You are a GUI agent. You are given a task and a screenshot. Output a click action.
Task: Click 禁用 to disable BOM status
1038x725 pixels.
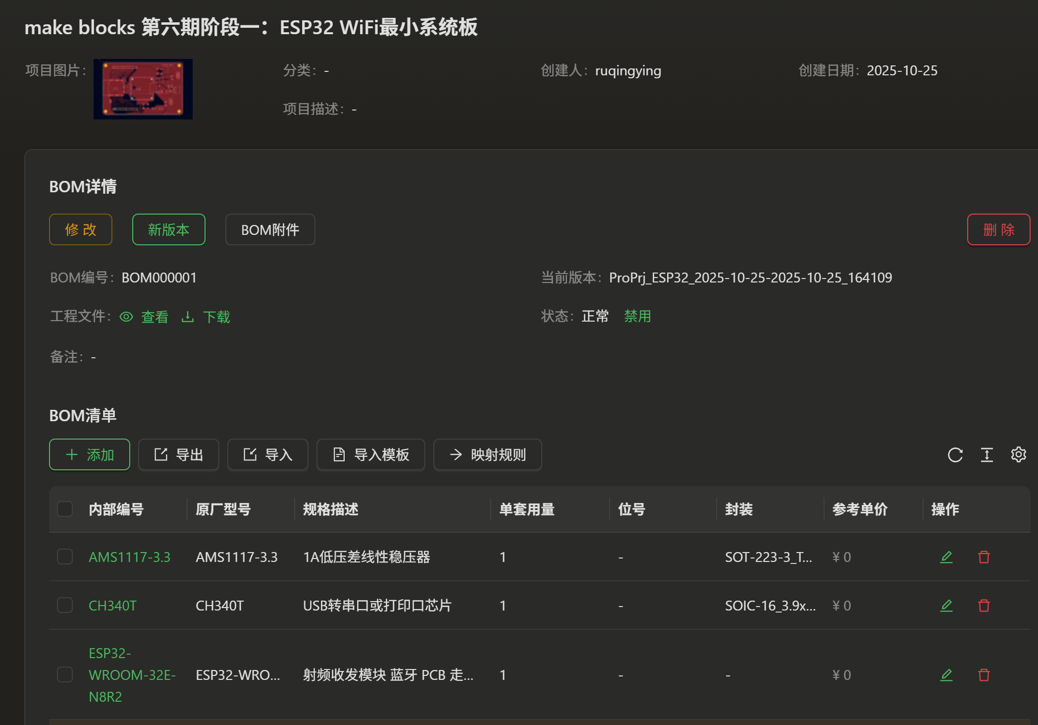[x=637, y=316]
